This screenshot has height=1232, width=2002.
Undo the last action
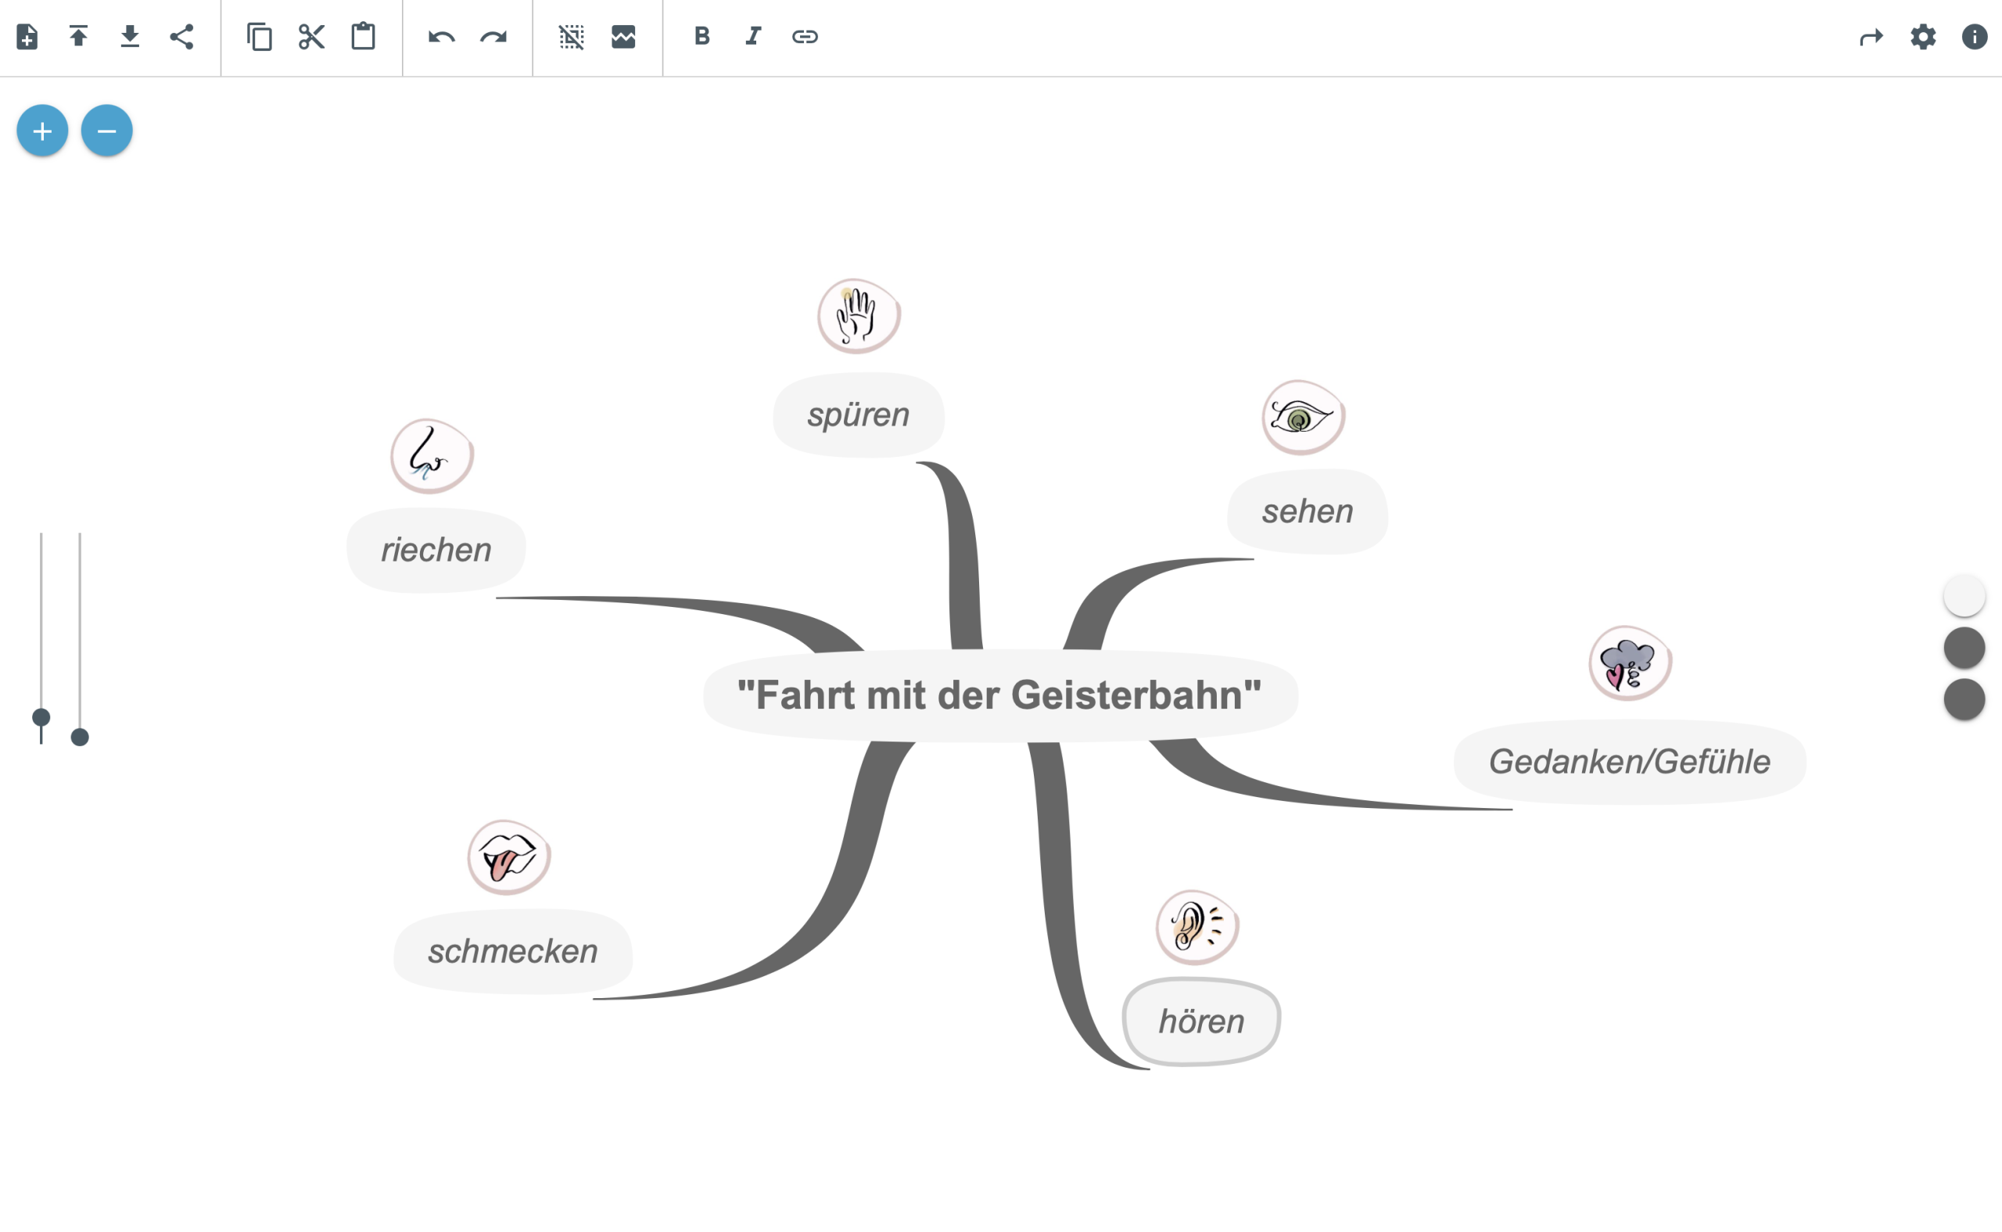tap(441, 37)
